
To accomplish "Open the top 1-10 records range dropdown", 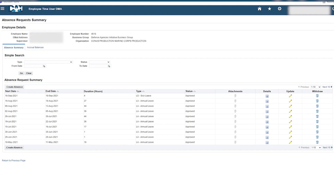I will coord(315,87).
